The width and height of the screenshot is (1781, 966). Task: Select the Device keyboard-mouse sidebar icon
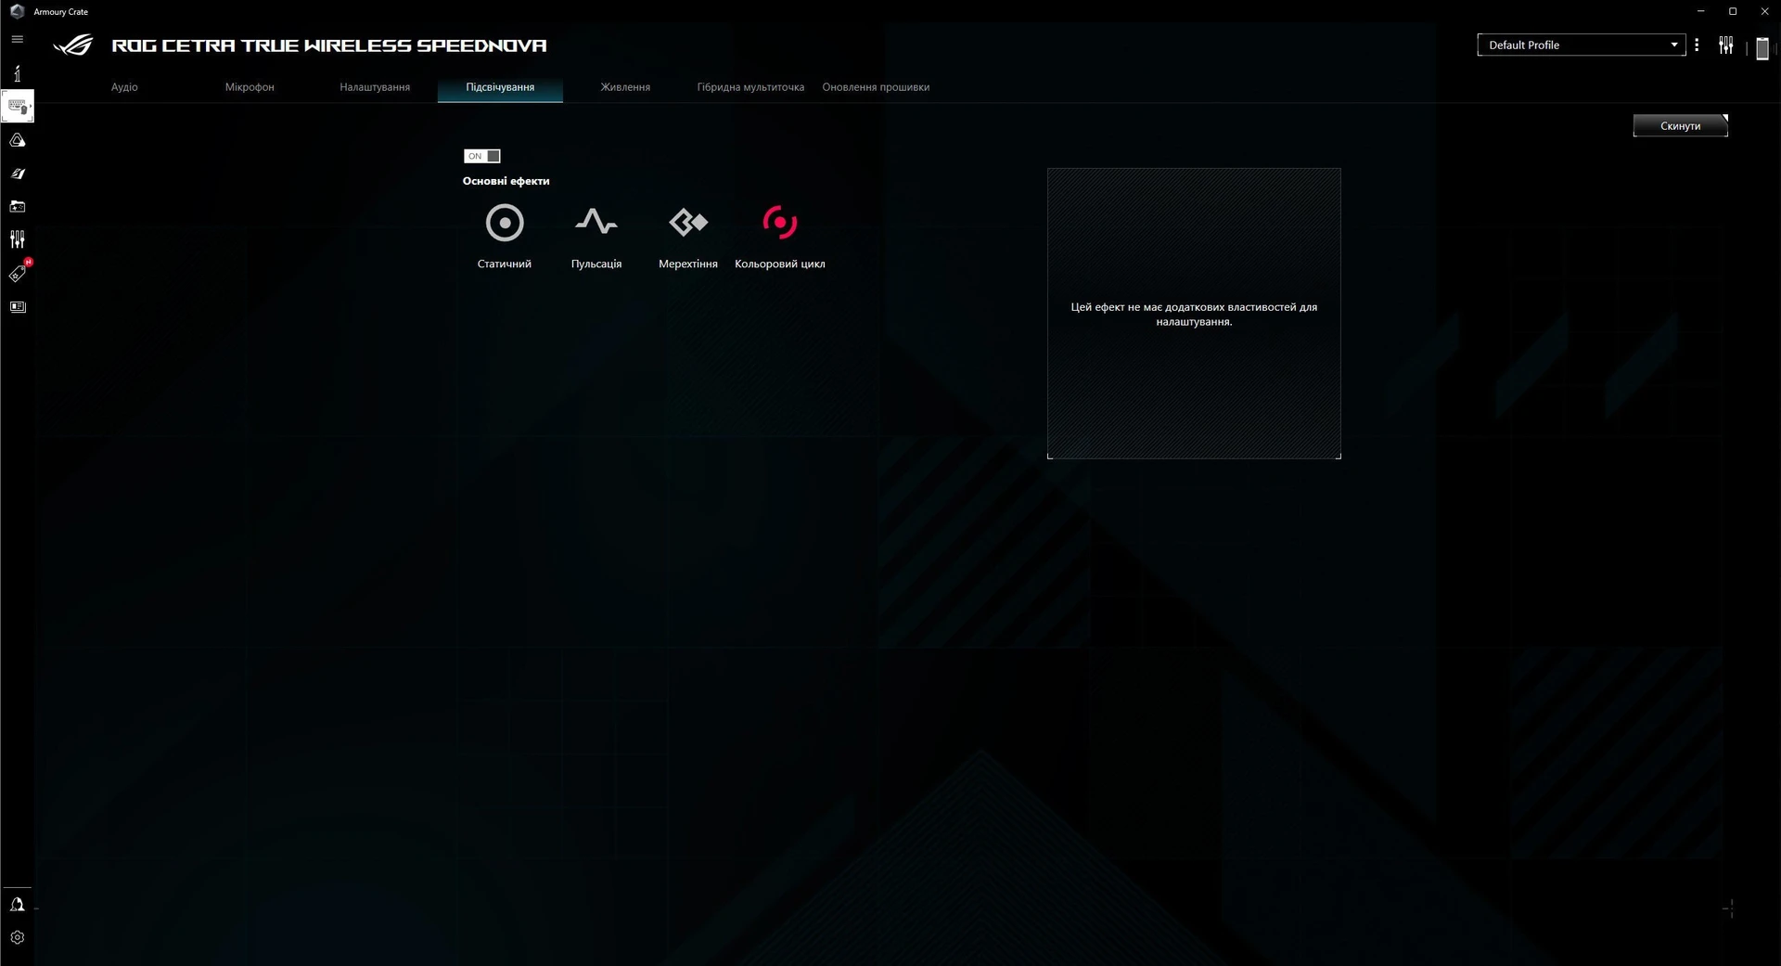(x=18, y=106)
